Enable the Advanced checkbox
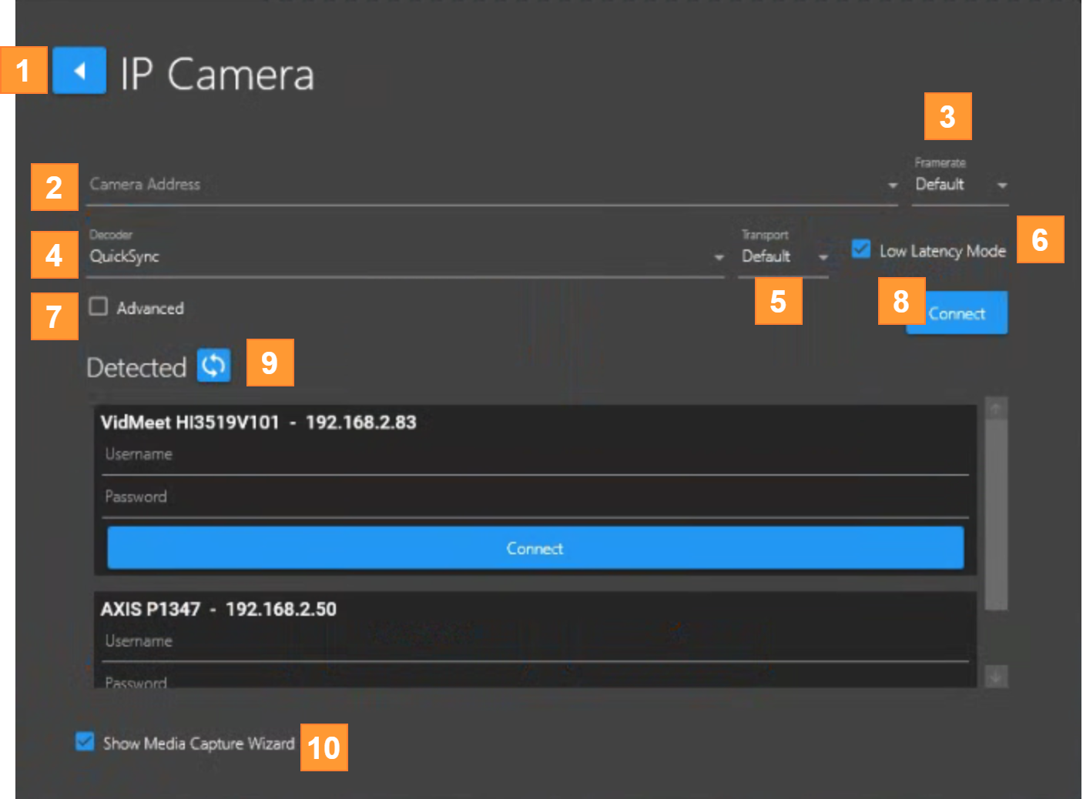 click(x=99, y=306)
